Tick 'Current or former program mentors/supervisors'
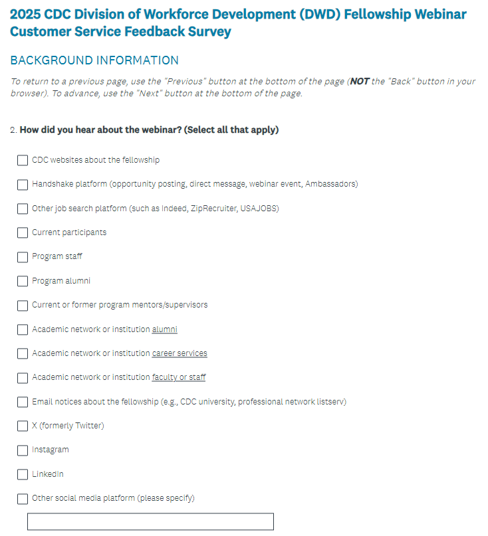 [x=23, y=305]
